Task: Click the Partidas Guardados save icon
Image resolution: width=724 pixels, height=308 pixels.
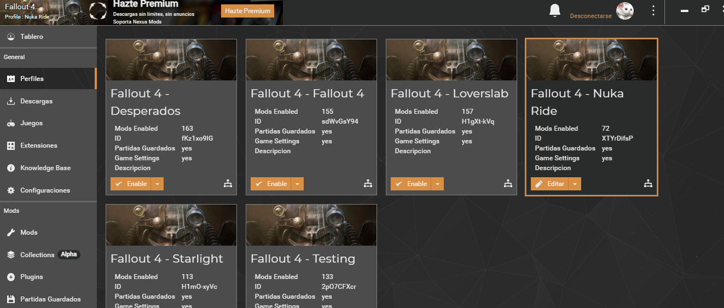Action: 10,299
